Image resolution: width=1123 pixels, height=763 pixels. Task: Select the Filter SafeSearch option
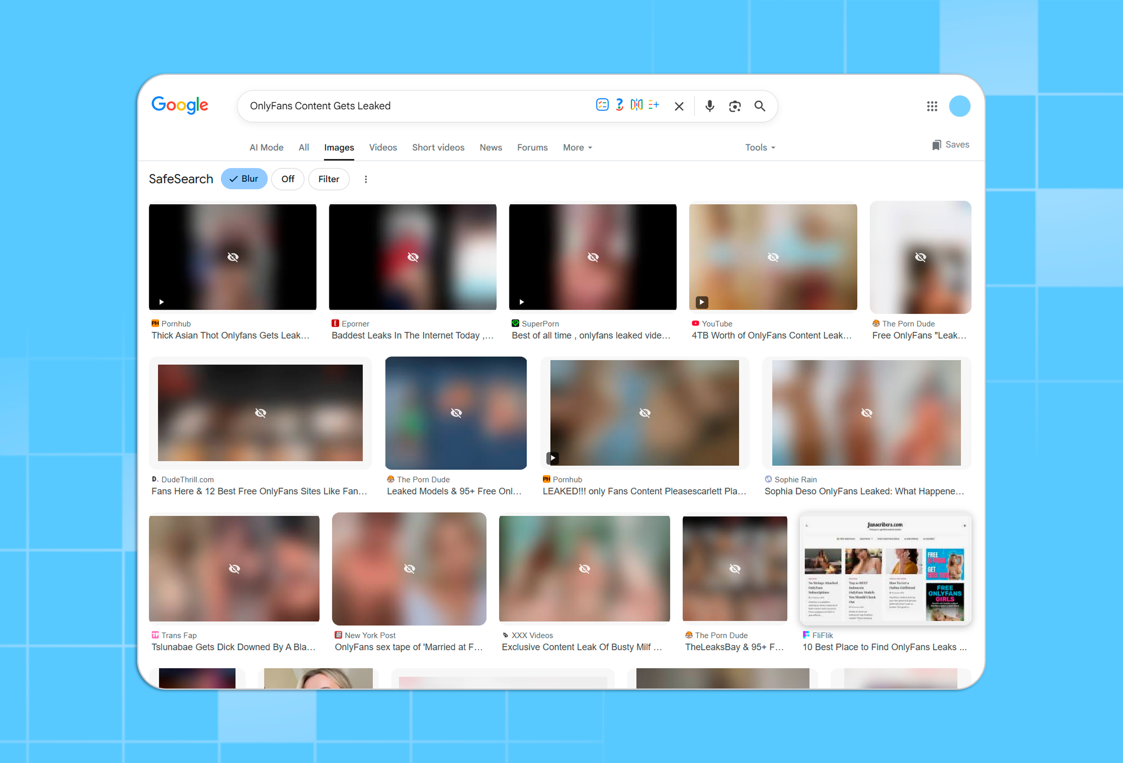click(x=328, y=179)
